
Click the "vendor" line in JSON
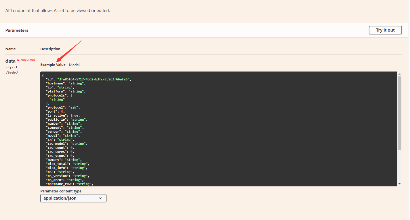coord(64,132)
